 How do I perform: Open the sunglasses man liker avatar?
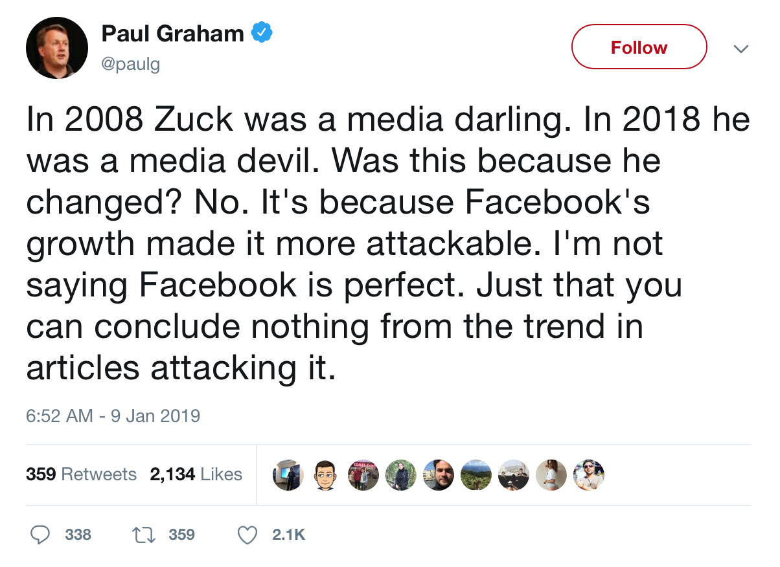588,475
